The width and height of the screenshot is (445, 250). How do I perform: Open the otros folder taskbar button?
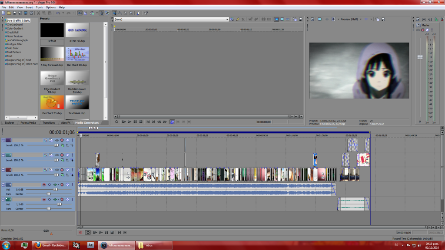153,245
